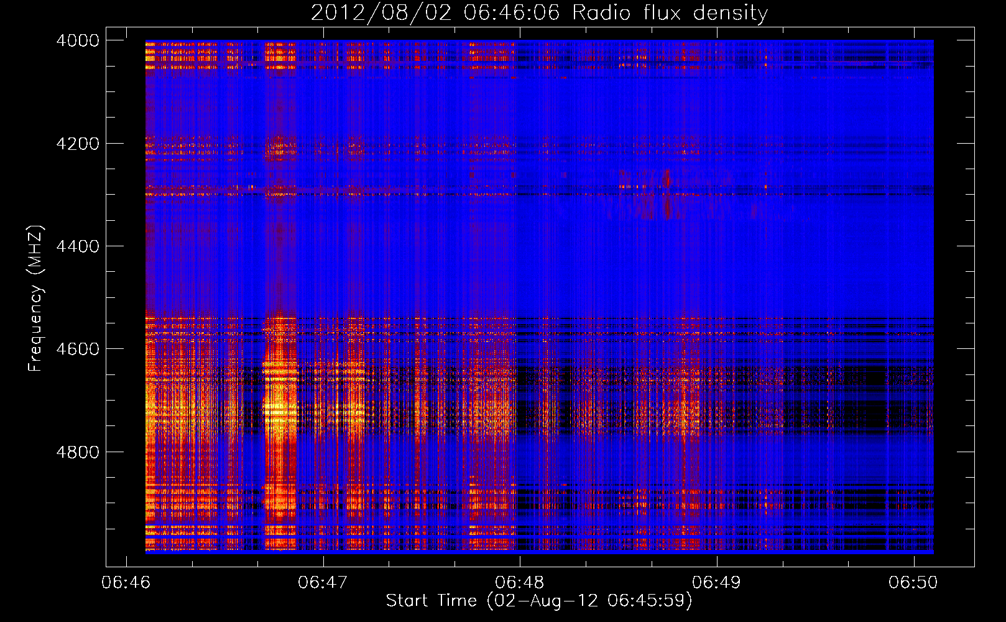Click the 06:47 time axis label
The height and width of the screenshot is (622, 1006).
coord(323,582)
